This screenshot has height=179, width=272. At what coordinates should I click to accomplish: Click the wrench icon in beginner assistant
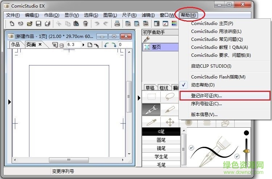point(146,39)
